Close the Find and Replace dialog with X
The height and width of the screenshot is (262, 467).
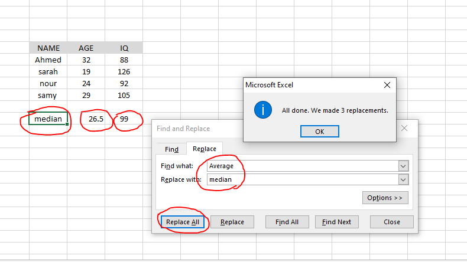click(405, 128)
